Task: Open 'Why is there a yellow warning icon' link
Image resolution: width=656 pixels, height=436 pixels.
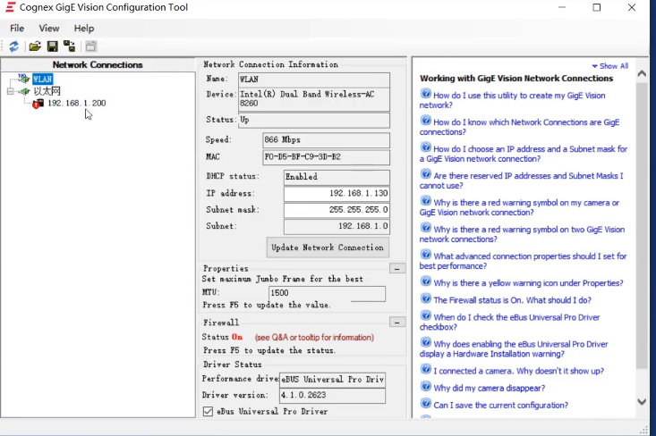Action: tap(528, 283)
